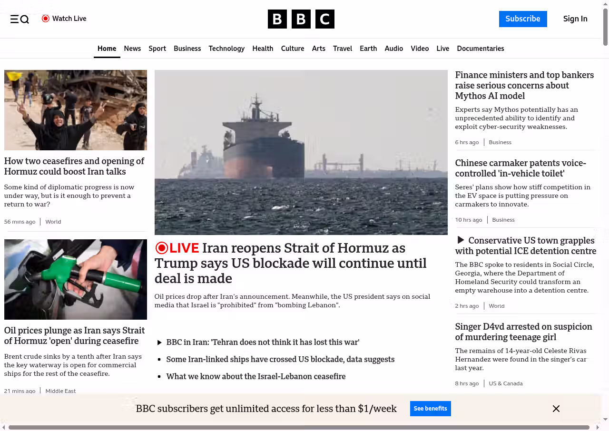Open Singer D4vd arrested article headline
Screen dimensions: 609x431
pos(523,332)
